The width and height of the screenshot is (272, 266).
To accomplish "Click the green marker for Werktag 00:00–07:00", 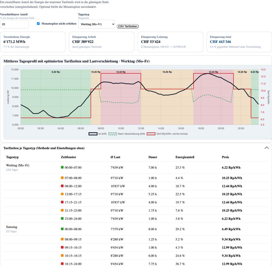I will [62, 167].
